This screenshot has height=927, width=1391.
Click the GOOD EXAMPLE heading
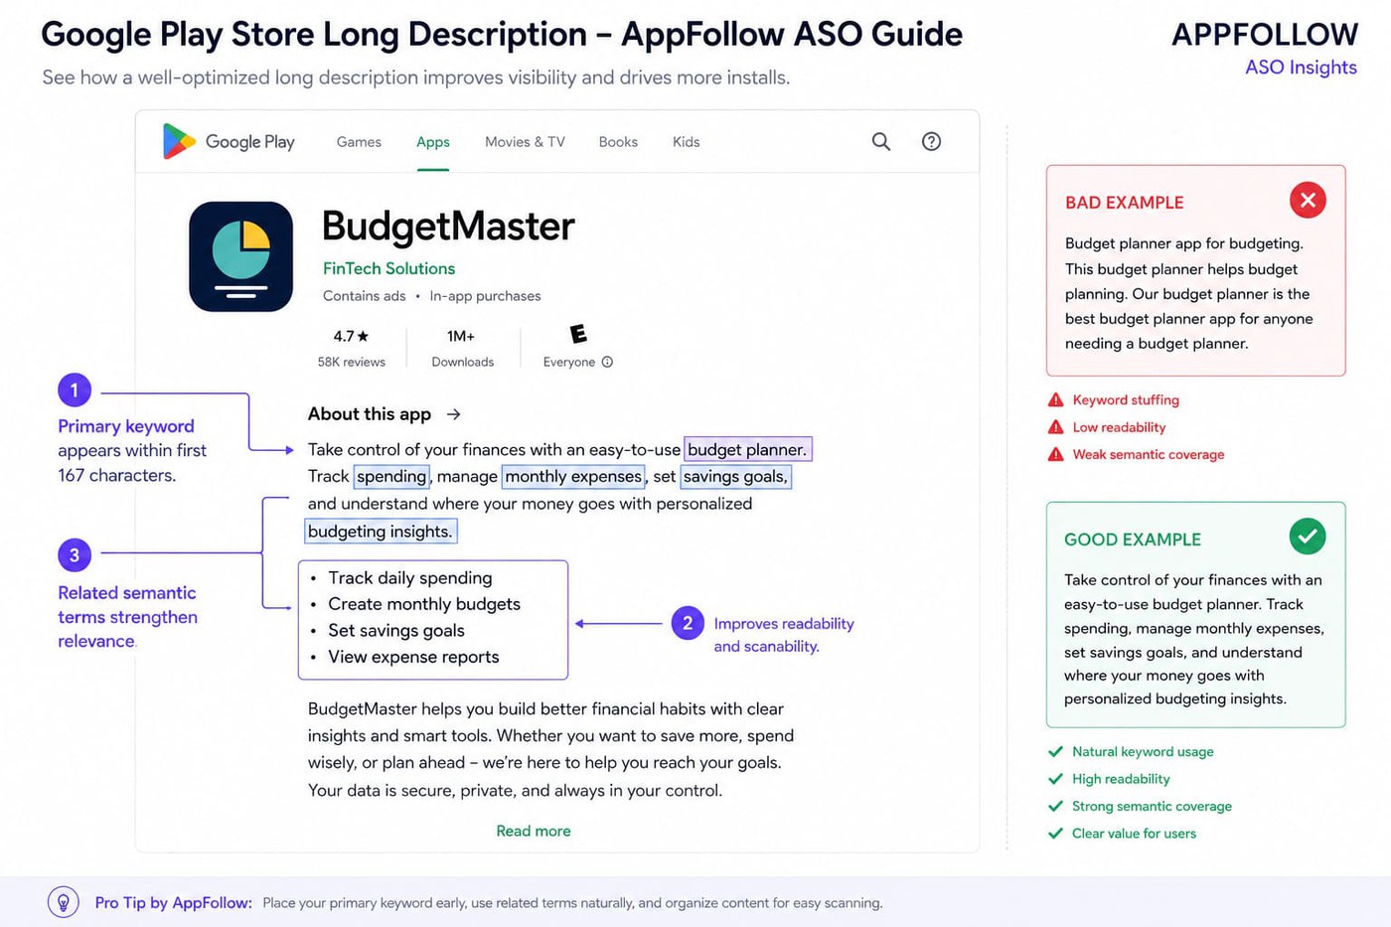coord(1133,540)
